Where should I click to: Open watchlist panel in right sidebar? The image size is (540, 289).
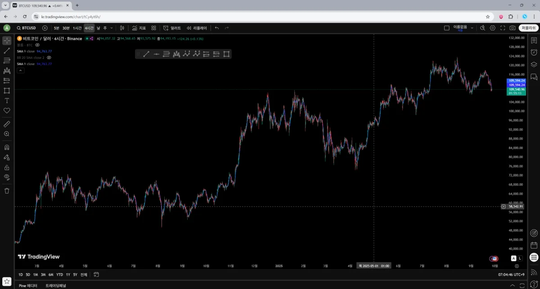[534, 41]
